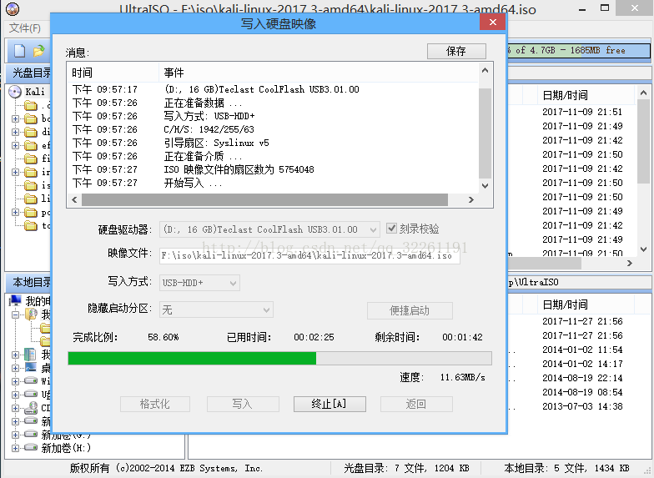Click the desktop icon labeled 桌 in local tree
The width and height of the screenshot is (654, 478).
click(x=31, y=367)
